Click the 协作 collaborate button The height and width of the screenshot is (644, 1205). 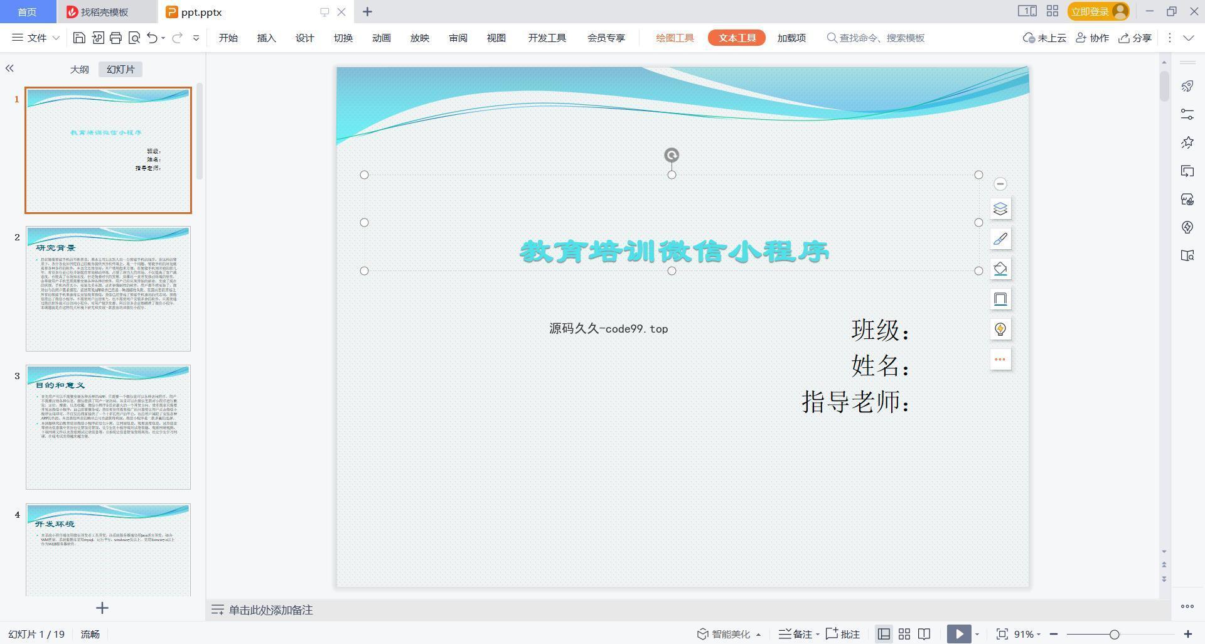pos(1092,38)
